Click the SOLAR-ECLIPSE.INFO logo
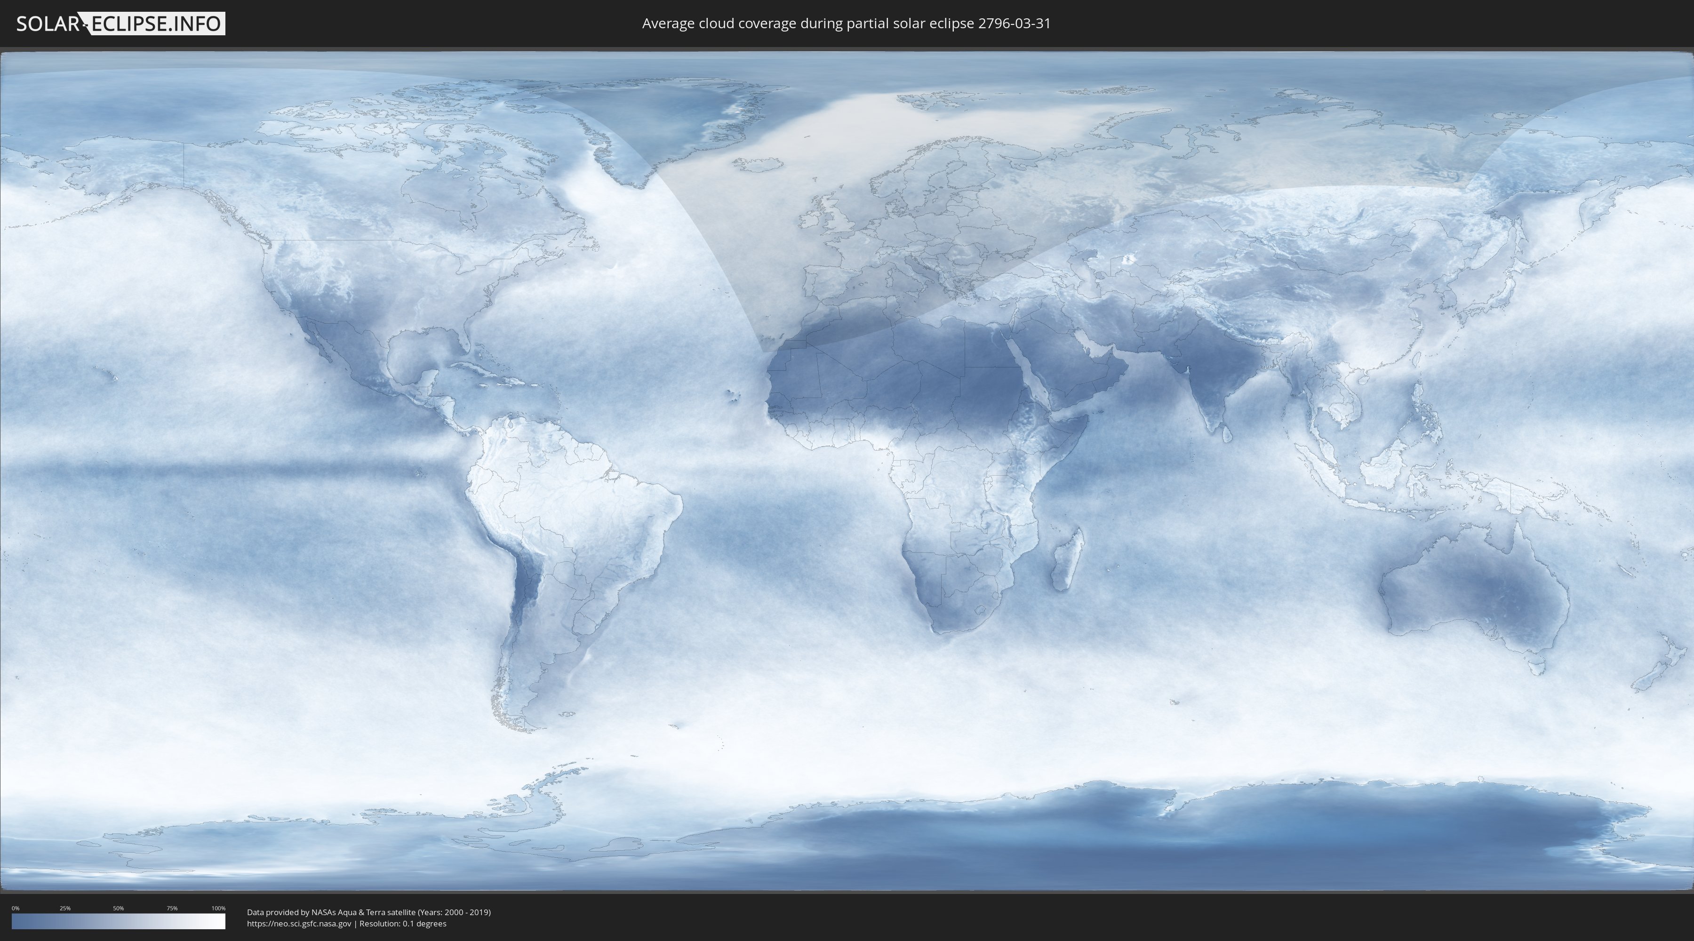The height and width of the screenshot is (941, 1694). (120, 24)
